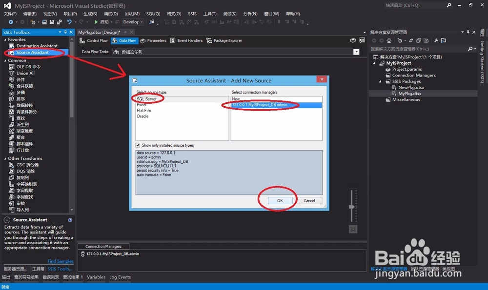
Task: Open the 文件(F) menu
Action: coord(10,14)
